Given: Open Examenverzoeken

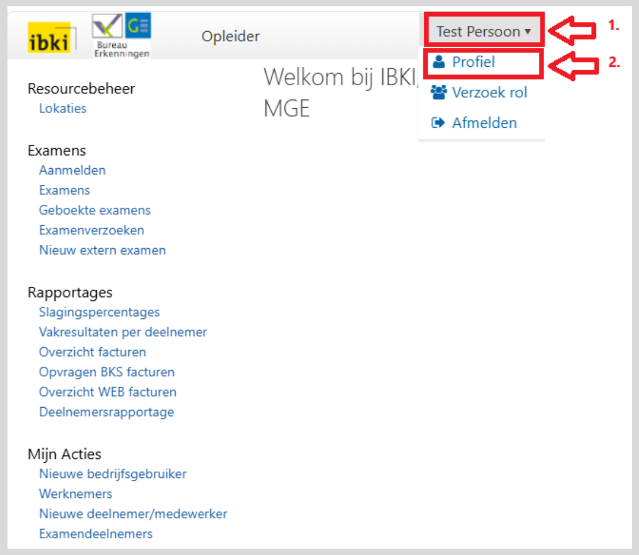Looking at the screenshot, I should 92,230.
